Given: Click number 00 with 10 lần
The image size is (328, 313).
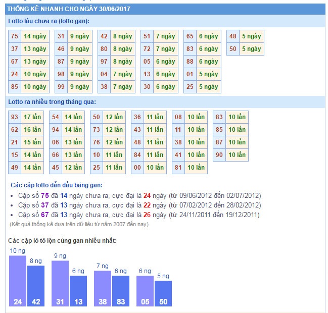Looking at the screenshot, I should point(137,168).
